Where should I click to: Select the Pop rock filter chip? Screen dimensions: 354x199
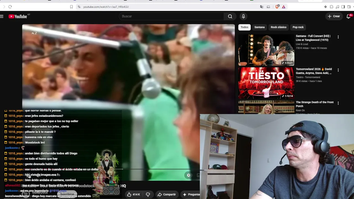coord(298,27)
